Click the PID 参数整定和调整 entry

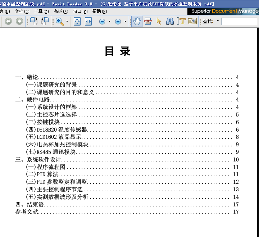pyautogui.click(x=132, y=182)
